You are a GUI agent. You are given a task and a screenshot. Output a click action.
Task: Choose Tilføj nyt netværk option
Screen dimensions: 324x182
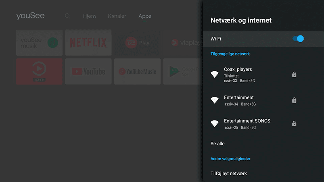(x=229, y=174)
